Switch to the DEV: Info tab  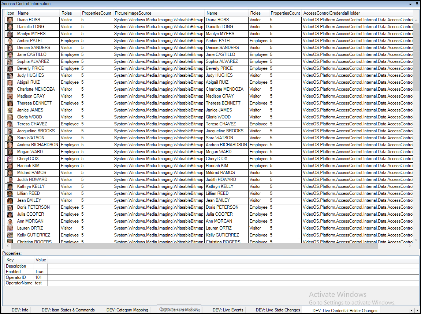point(20,310)
